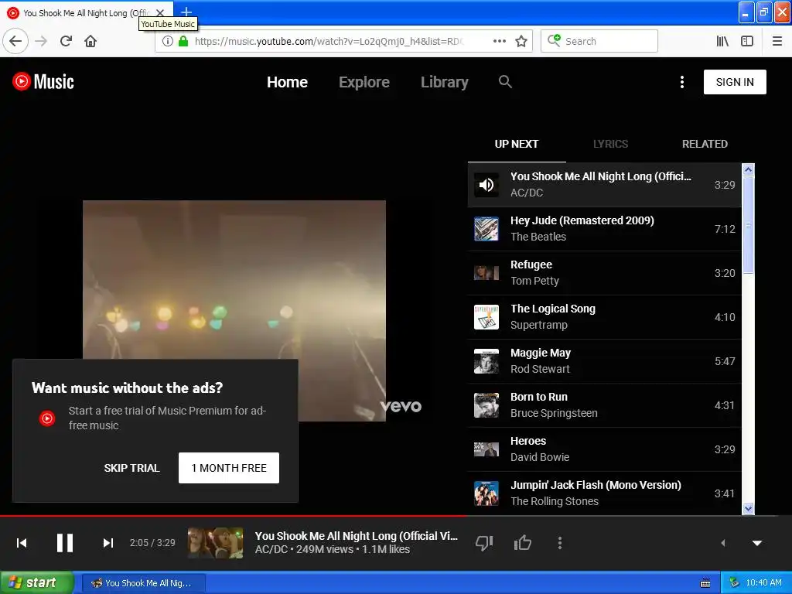792x594 pixels.
Task: Click the 1 Month Free button
Action: 229,468
